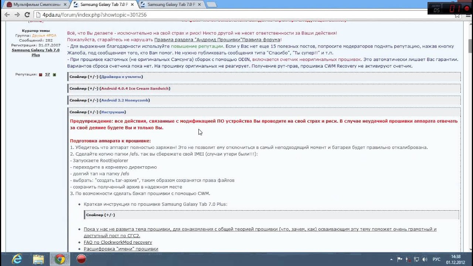Collapse the Инструкции spoiler
Viewport: 473px width, 266px height.
264,112
